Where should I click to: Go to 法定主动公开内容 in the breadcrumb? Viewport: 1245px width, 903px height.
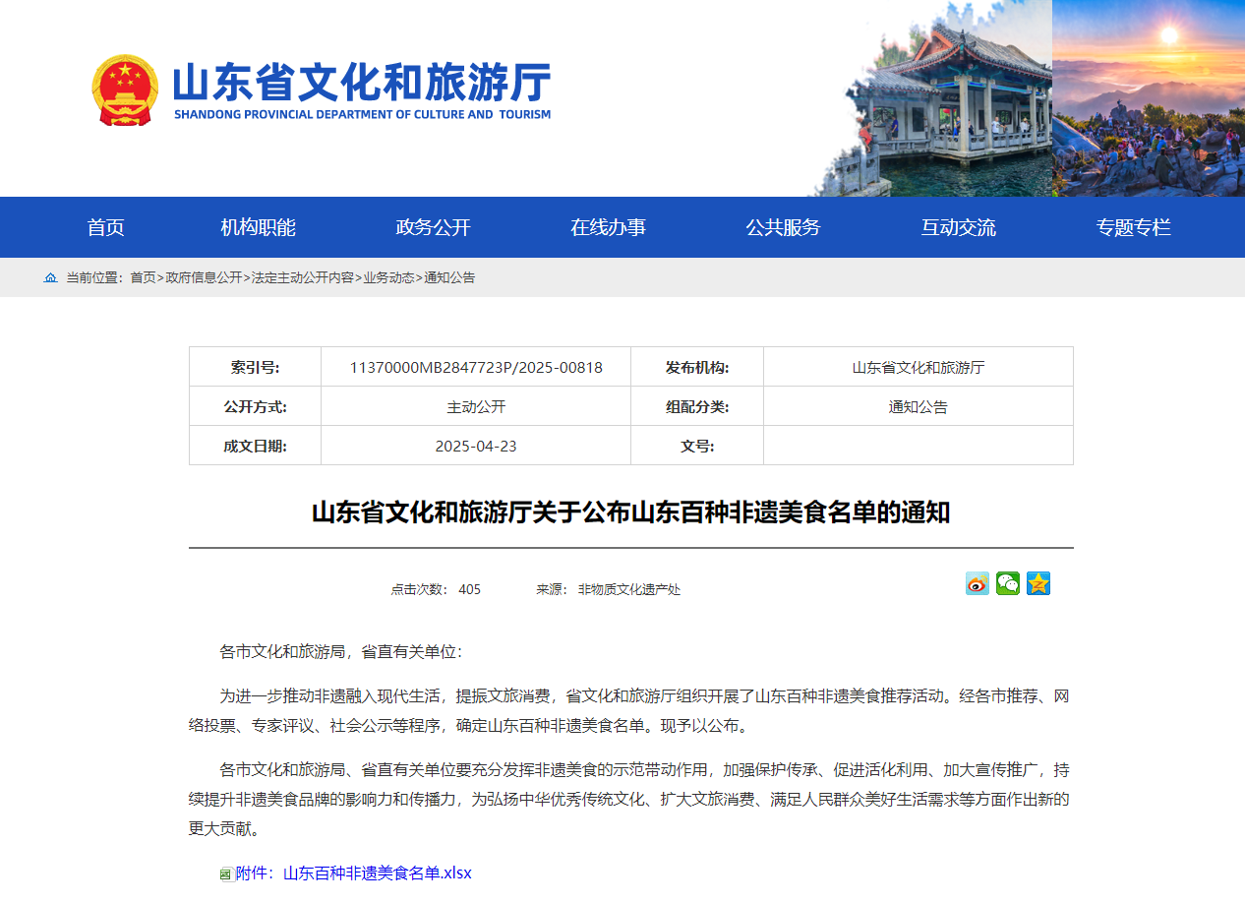[x=303, y=278]
